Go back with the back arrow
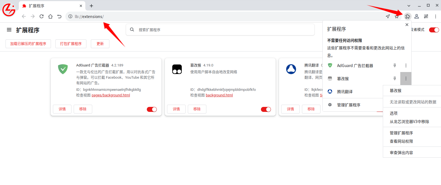This screenshot has height=185, width=441. pos(24,16)
